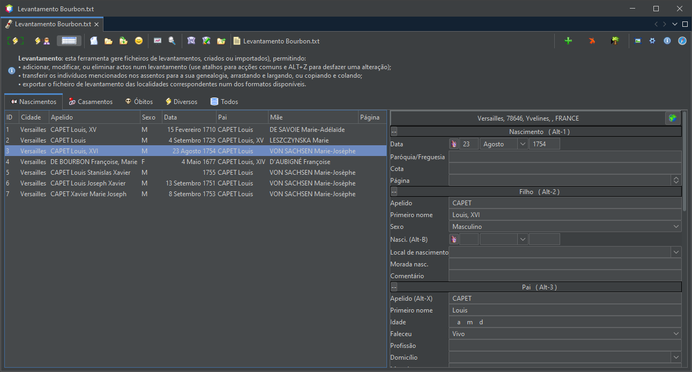Click the Filho (Alt-2) section header
Viewport: 692px width, 372px height.
539,191
